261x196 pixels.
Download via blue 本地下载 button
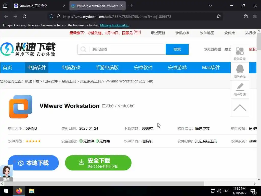point(33,163)
